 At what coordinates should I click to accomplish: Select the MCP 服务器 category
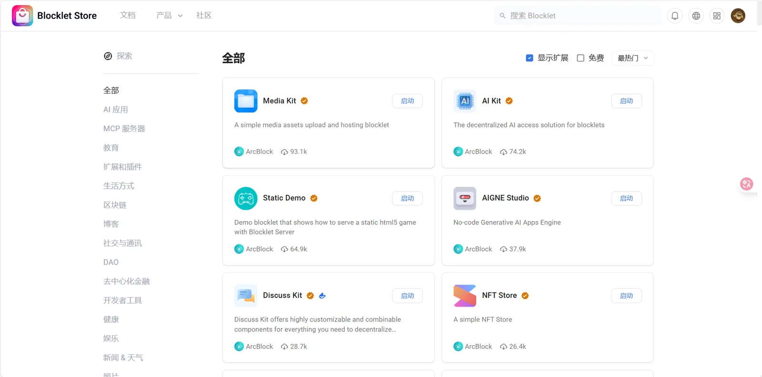coord(124,128)
